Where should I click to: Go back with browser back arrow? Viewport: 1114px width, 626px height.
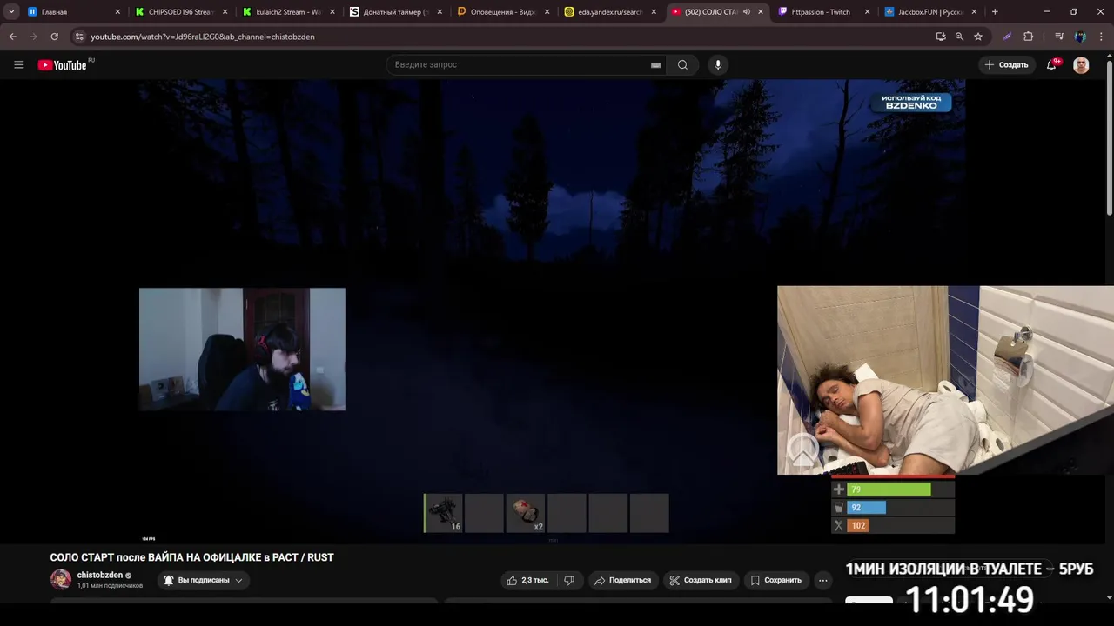[x=12, y=37]
